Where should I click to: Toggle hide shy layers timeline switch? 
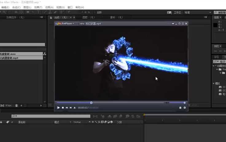click(x=110, y=116)
